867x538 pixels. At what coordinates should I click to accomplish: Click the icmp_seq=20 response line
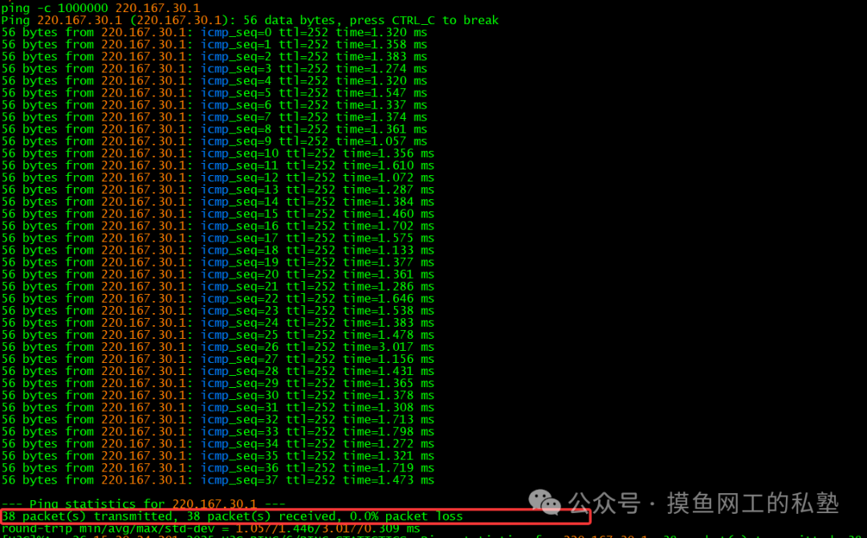coord(218,275)
